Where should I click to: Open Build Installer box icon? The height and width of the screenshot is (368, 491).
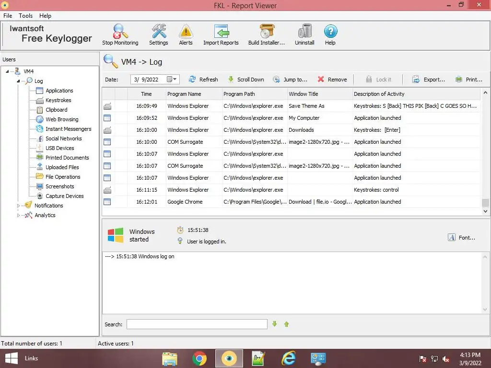(267, 34)
